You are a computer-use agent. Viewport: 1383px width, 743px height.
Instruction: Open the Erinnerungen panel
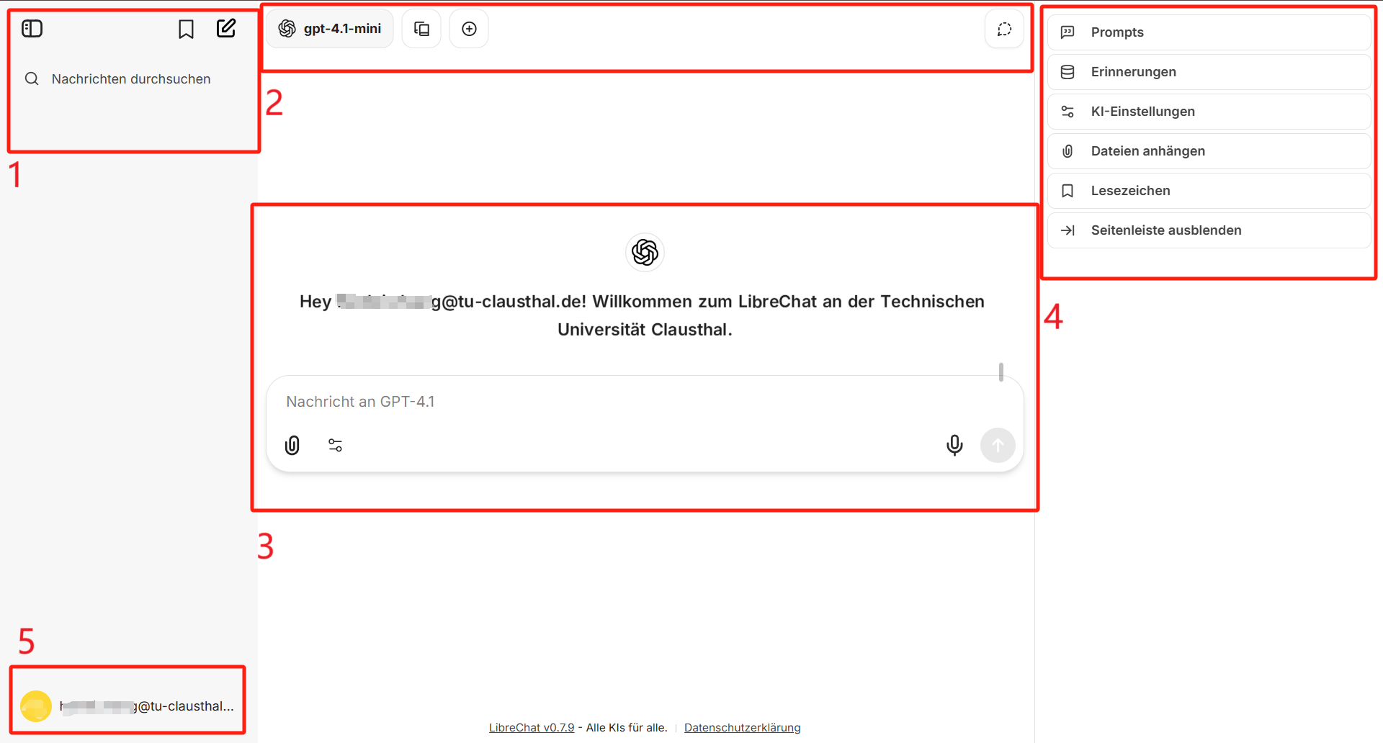[x=1209, y=72]
